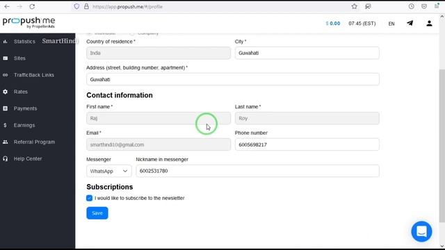Click the Statistics bar chart icon

(x=5, y=42)
